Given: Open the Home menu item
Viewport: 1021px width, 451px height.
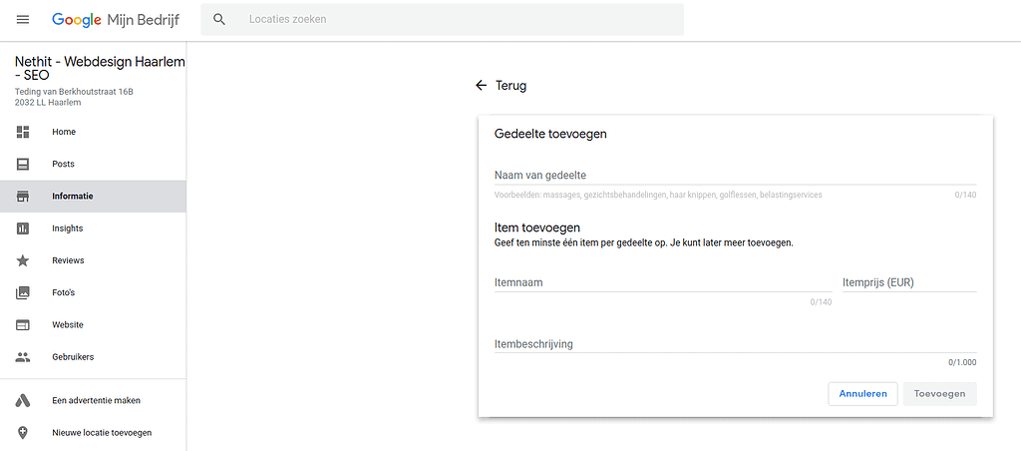Looking at the screenshot, I should (93, 132).
